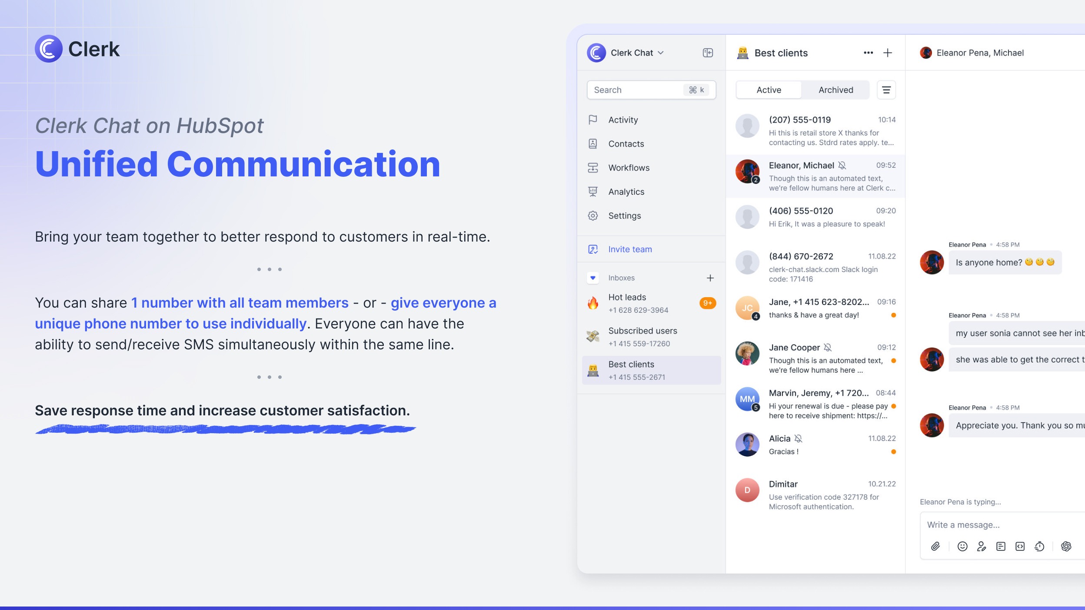Viewport: 1085px width, 610px height.
Task: Open Analytics from the sidebar
Action: coord(626,192)
